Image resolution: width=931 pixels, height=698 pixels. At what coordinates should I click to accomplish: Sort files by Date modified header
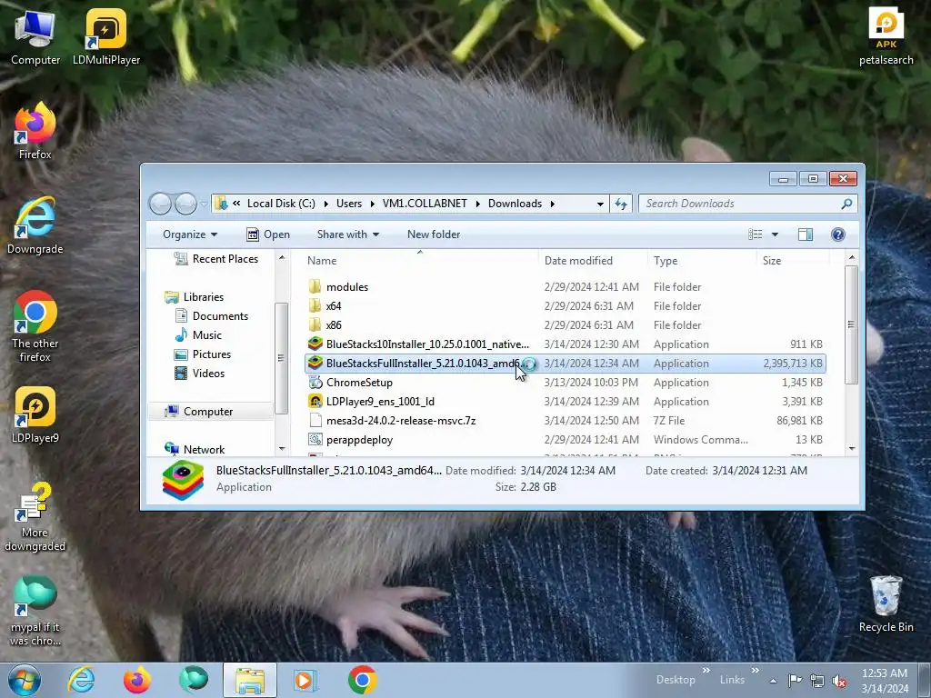[x=593, y=261]
